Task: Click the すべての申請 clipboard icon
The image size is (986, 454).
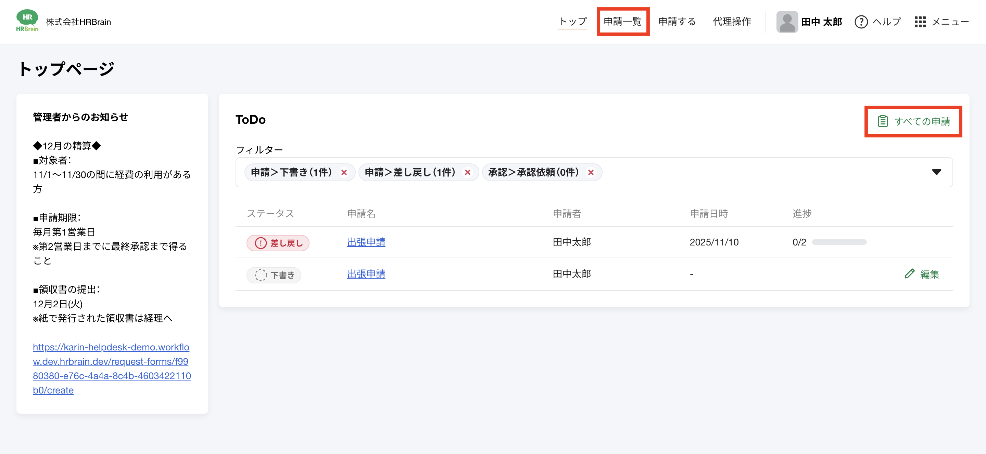Action: click(883, 121)
